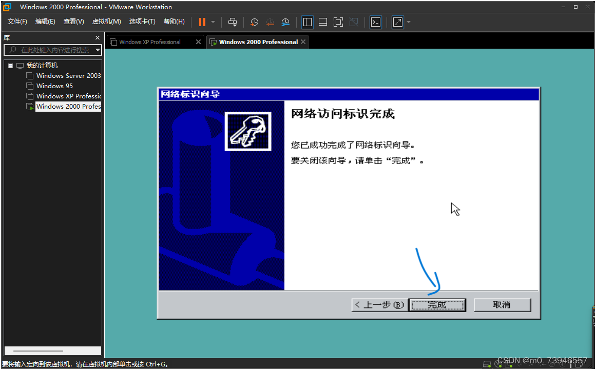Select the Windows 2000 Professional tab
The height and width of the screenshot is (370, 596).
(x=258, y=42)
